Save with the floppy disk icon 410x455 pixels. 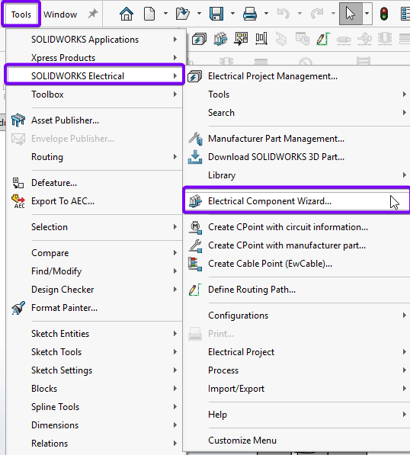(x=216, y=14)
